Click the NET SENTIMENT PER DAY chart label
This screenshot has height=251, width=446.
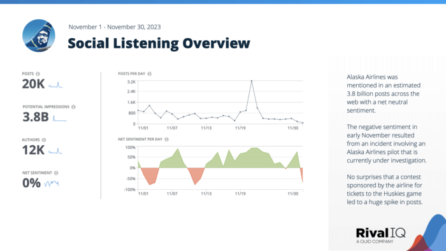tap(140, 140)
